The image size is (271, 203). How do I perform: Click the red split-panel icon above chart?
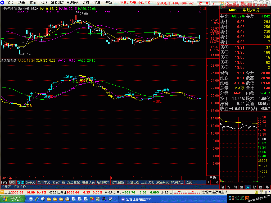[x=204, y=8]
